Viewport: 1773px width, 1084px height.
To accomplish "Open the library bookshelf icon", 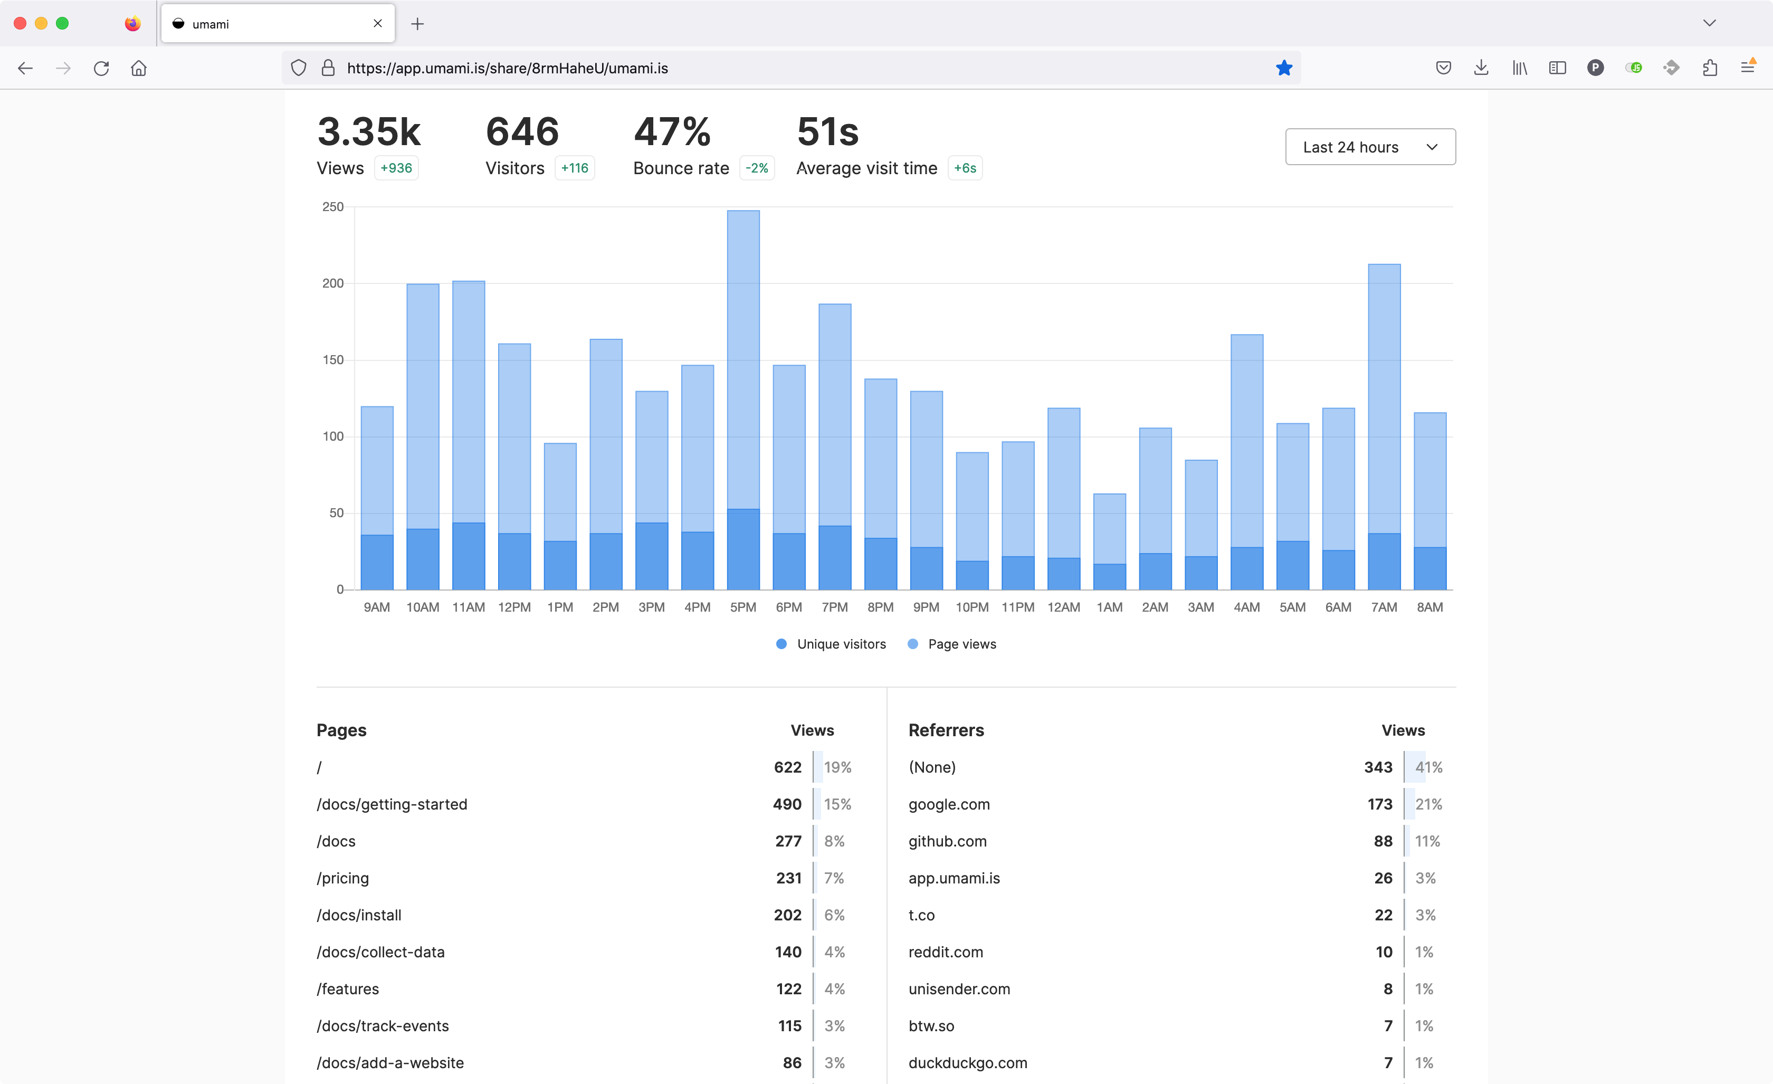I will point(1519,68).
